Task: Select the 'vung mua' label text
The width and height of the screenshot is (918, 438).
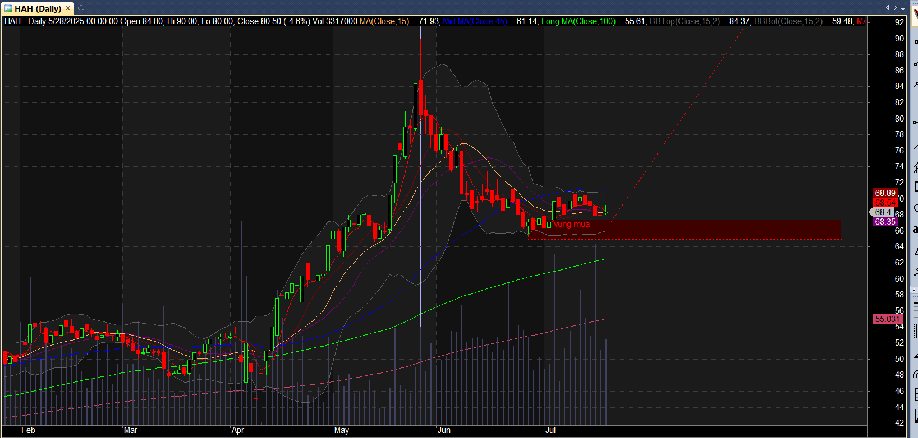Action: 572,225
